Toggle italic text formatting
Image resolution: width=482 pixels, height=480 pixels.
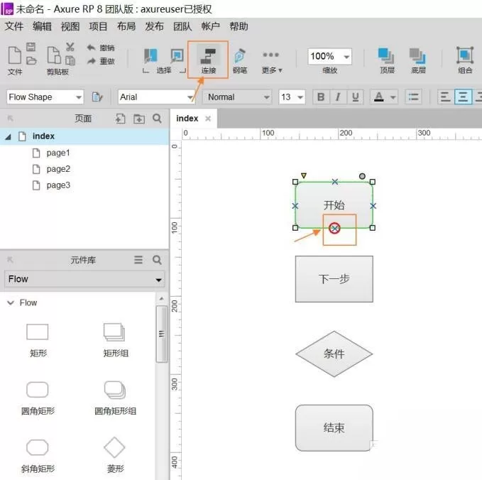pyautogui.click(x=338, y=97)
